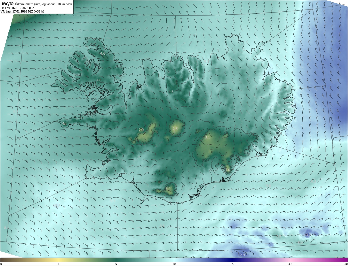The image size is (348, 266).
Task: Click the 5 tick on the color scale
Action: (116, 264)
